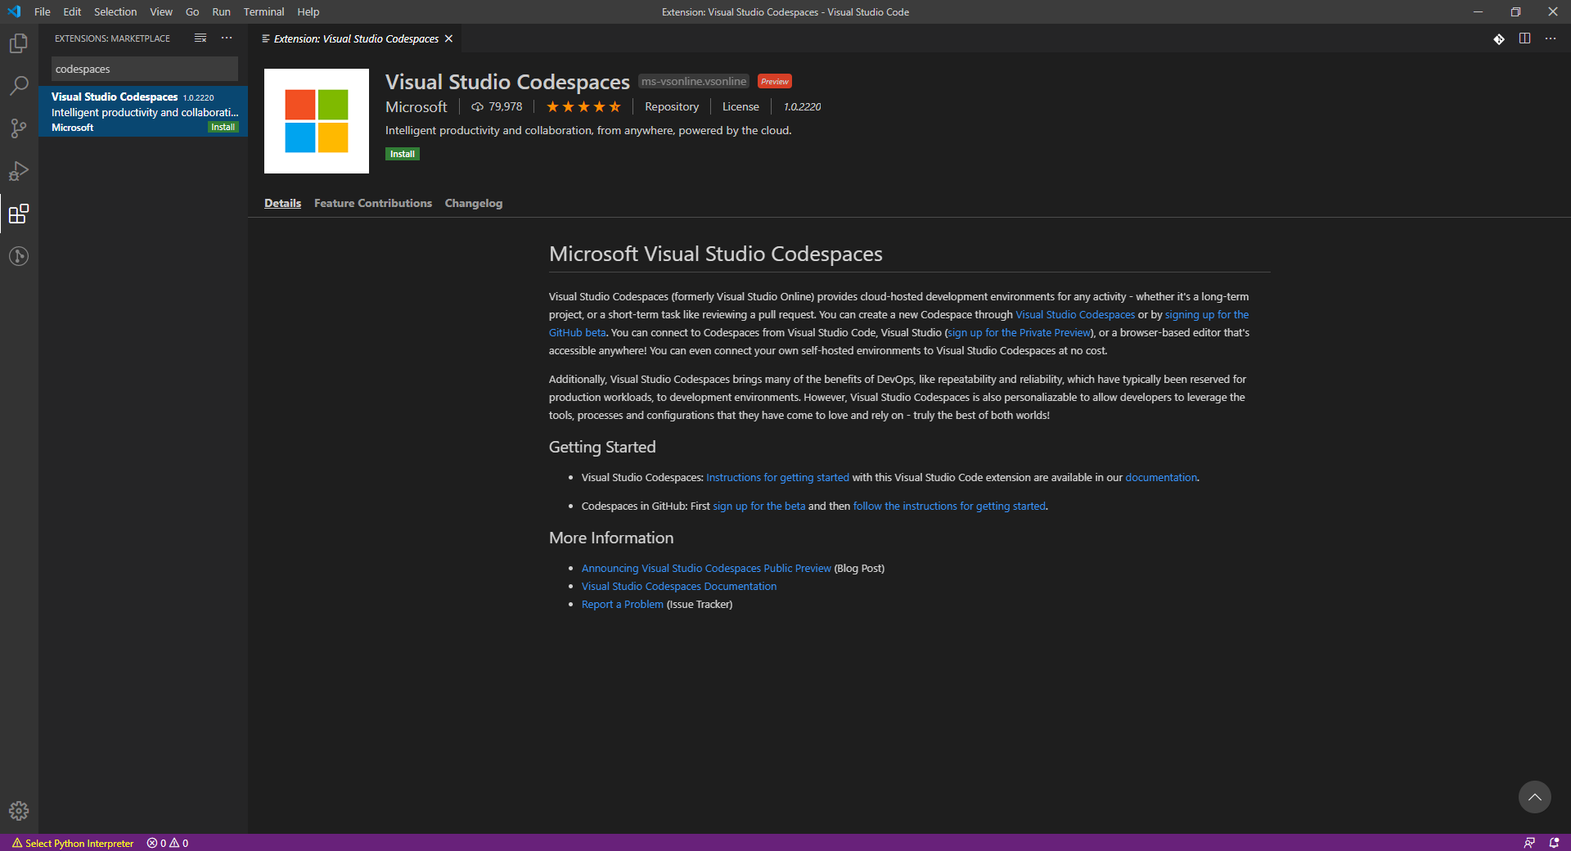Open editor more actions ellipsis
The width and height of the screenshot is (1571, 851).
click(x=1551, y=38)
